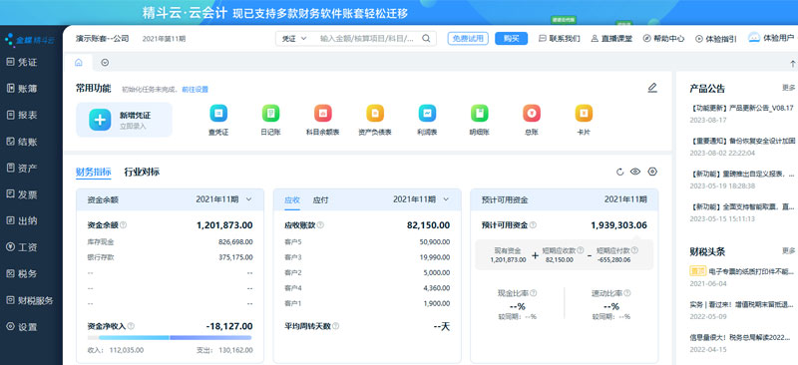Click the help icon beside 平均周转天数
The image size is (798, 365).
335,326
